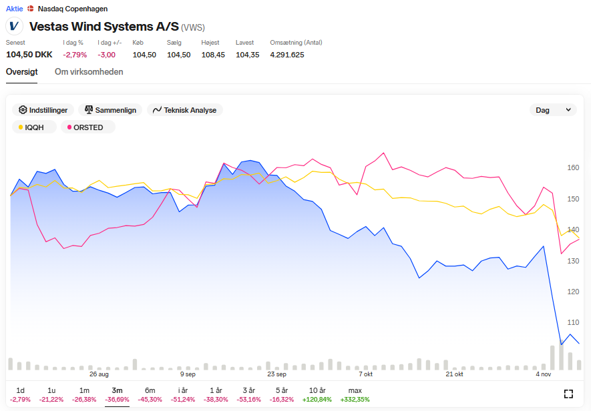This screenshot has height=411, width=591.
Task: Click the yellow IQQH color dot
Action: point(21,127)
